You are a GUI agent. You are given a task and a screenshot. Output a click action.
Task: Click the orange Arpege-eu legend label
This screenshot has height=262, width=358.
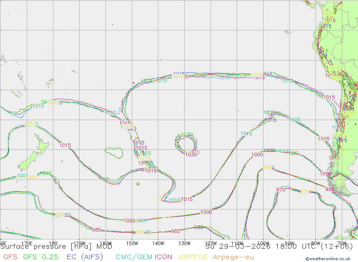233,257
